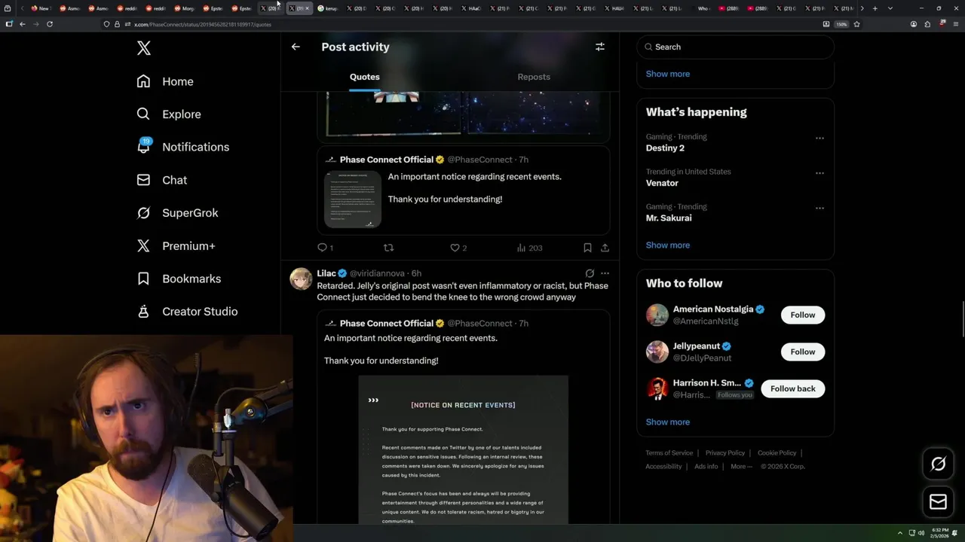Click the Chat envelope icon

[x=143, y=180]
